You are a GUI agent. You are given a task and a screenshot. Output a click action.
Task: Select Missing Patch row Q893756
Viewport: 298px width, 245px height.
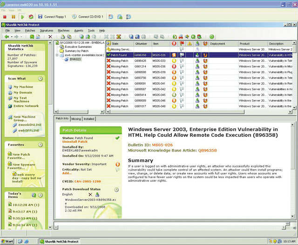200,78
